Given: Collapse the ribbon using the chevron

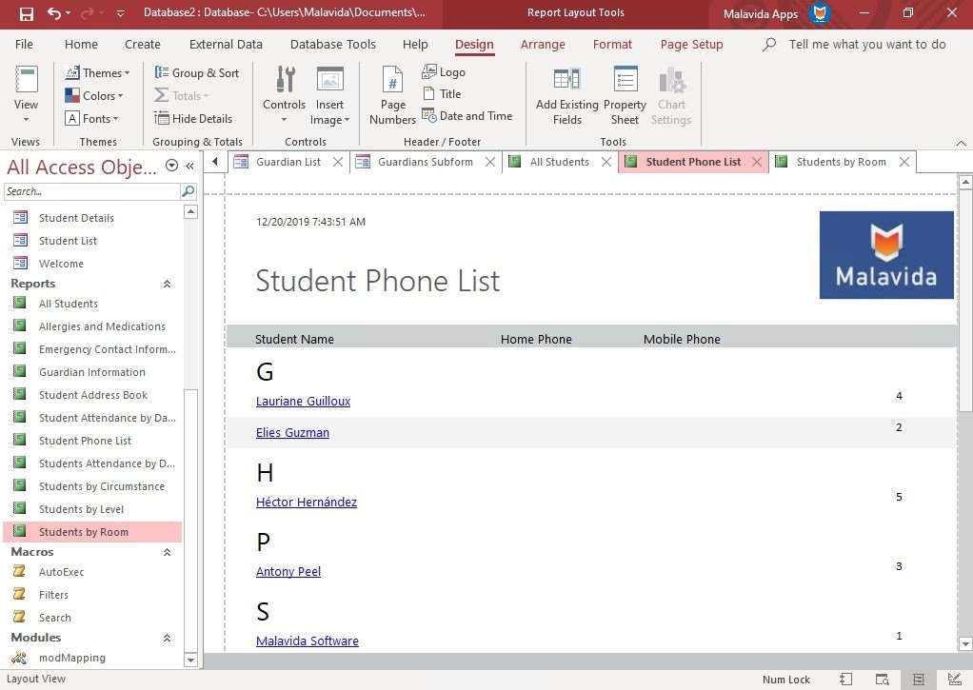Looking at the screenshot, I should (x=961, y=141).
